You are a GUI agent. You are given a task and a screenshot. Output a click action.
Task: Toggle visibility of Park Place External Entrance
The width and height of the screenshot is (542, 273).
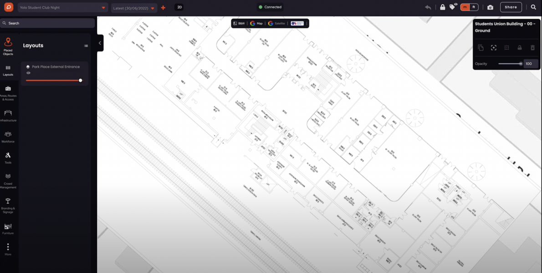(x=28, y=73)
